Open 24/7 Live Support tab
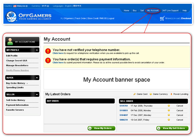This screenshot has width=195, height=138. pos(170,11)
